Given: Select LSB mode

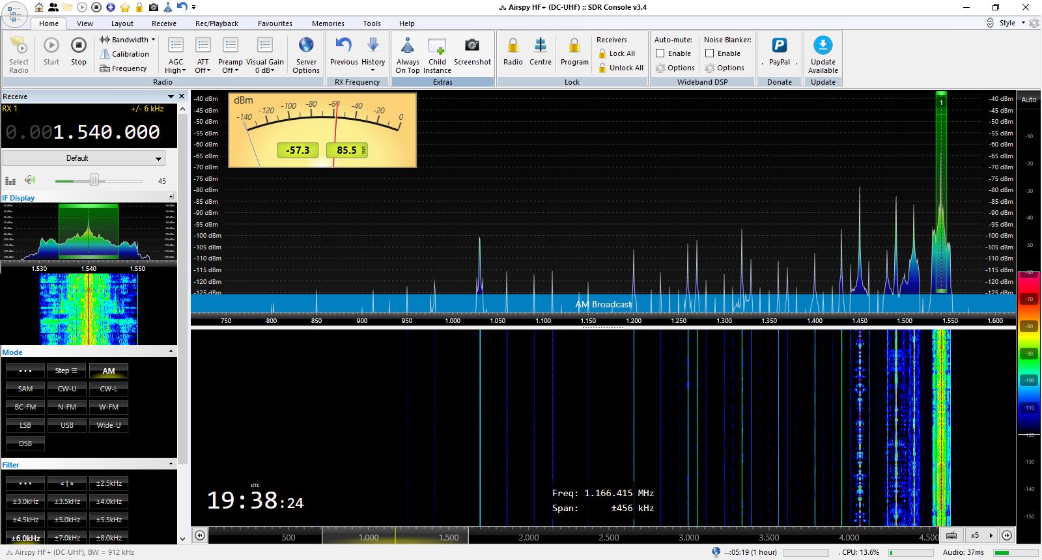Looking at the screenshot, I should 25,425.
